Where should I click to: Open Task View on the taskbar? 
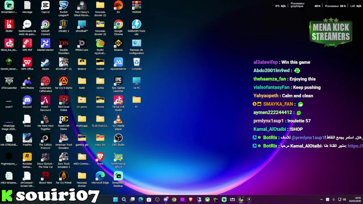click(132, 199)
